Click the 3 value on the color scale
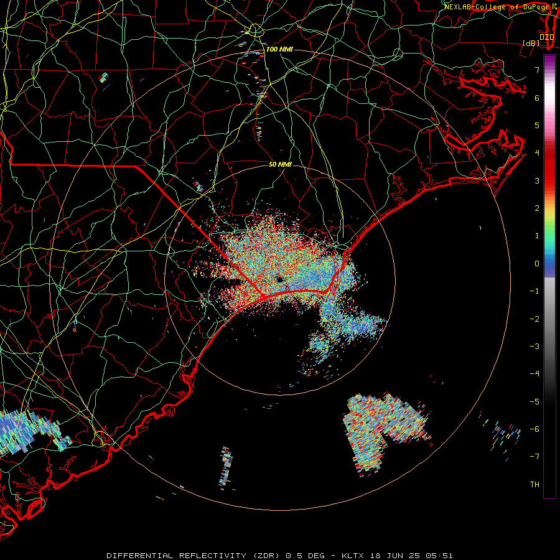Viewport: 560px width, 560px height. [537, 180]
